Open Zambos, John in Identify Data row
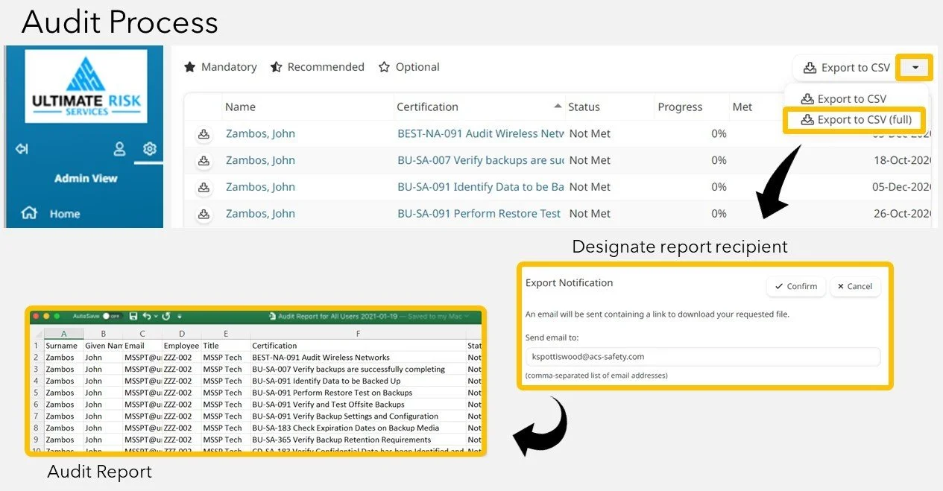The height and width of the screenshot is (491, 943). pyautogui.click(x=260, y=188)
